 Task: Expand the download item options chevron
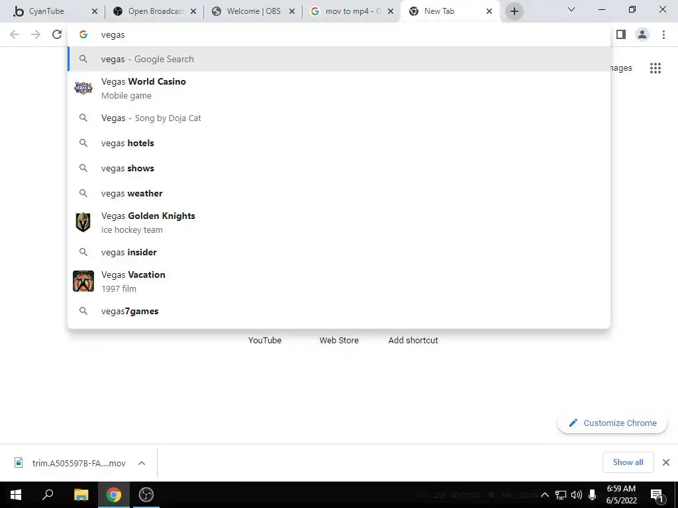click(142, 463)
